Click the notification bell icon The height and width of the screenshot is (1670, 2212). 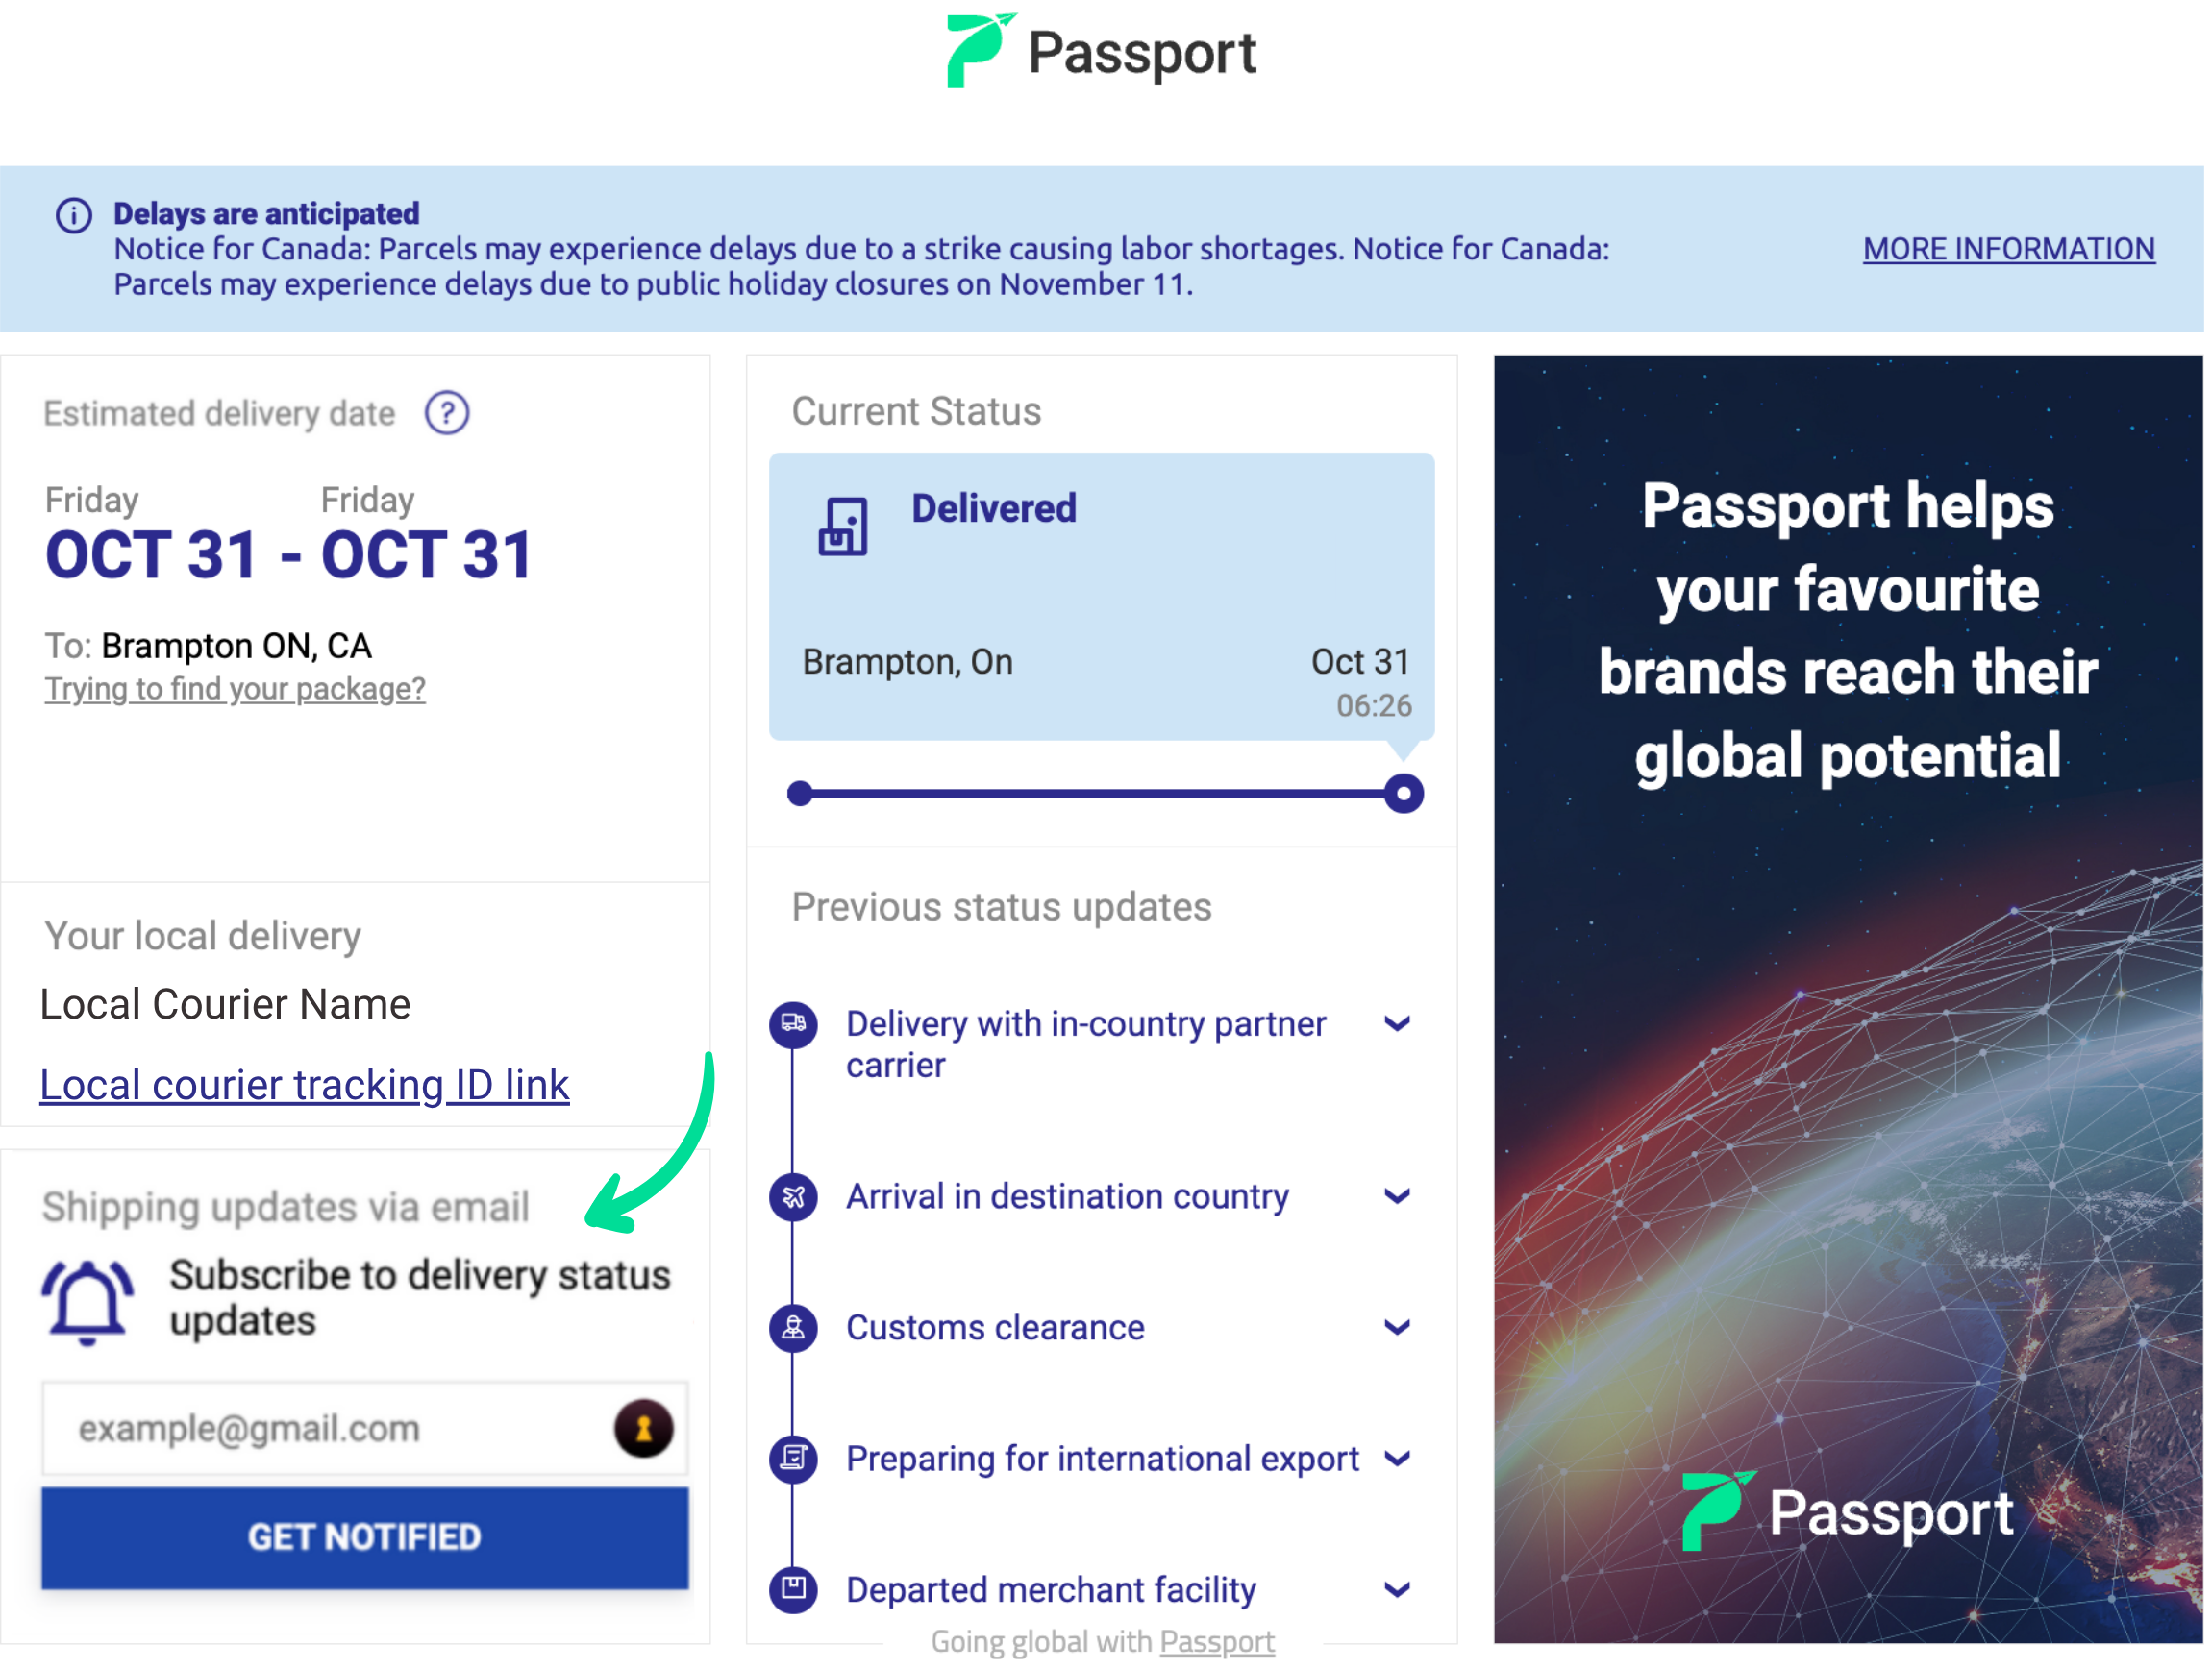[87, 1300]
